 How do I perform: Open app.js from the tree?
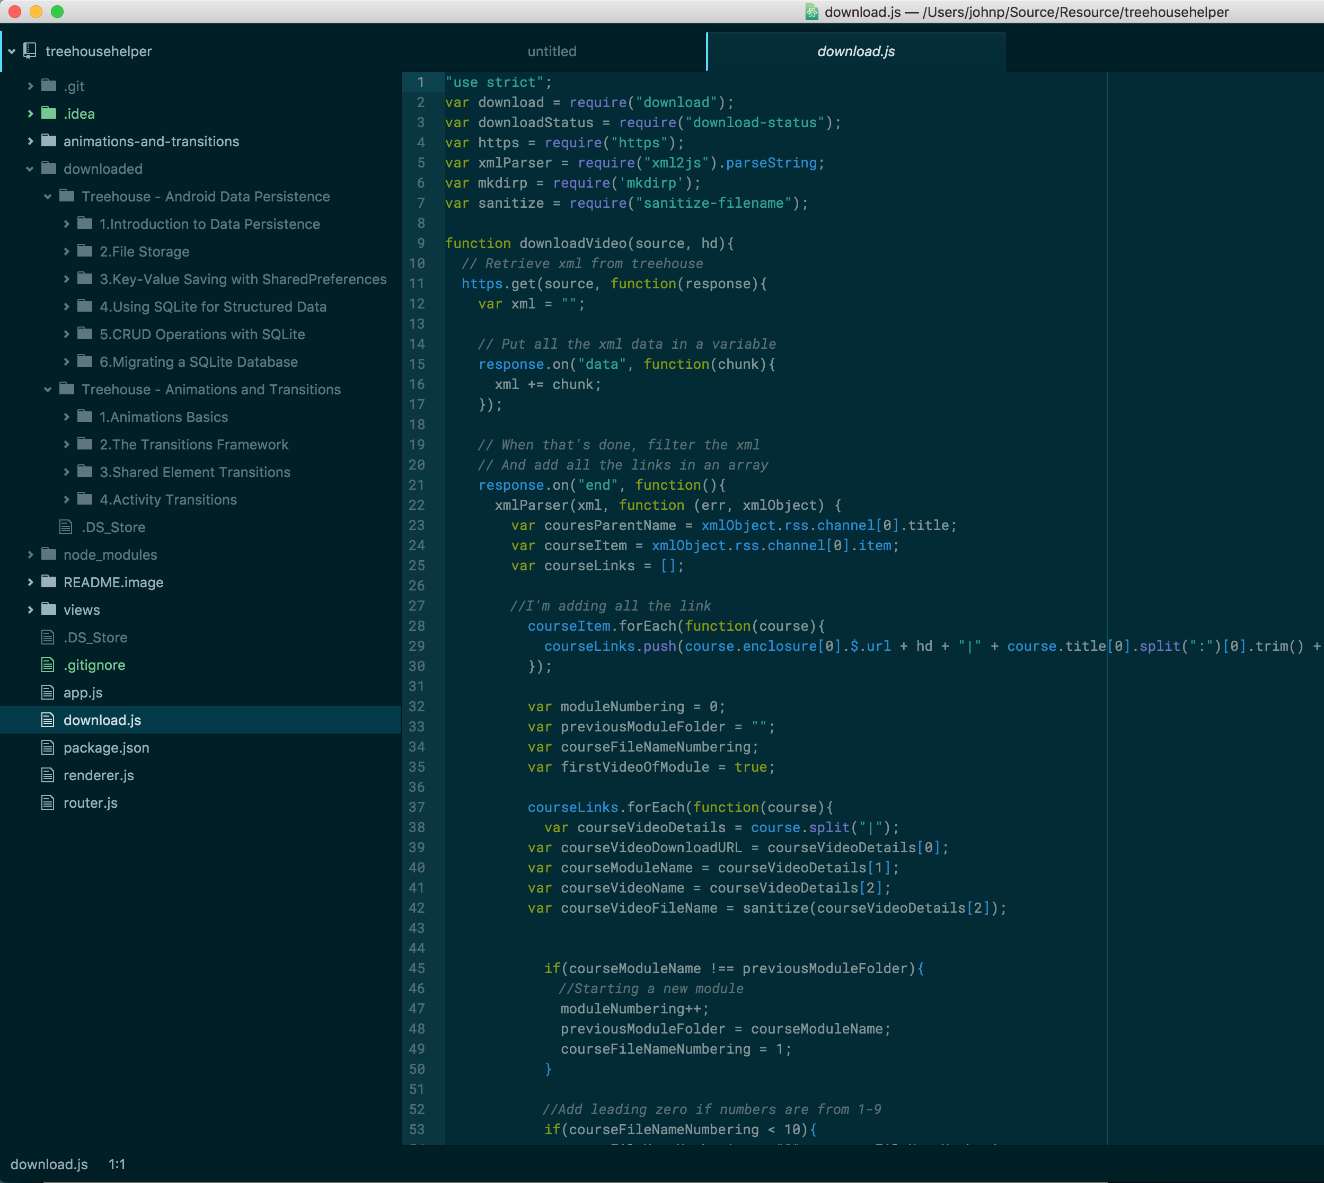pos(83,692)
